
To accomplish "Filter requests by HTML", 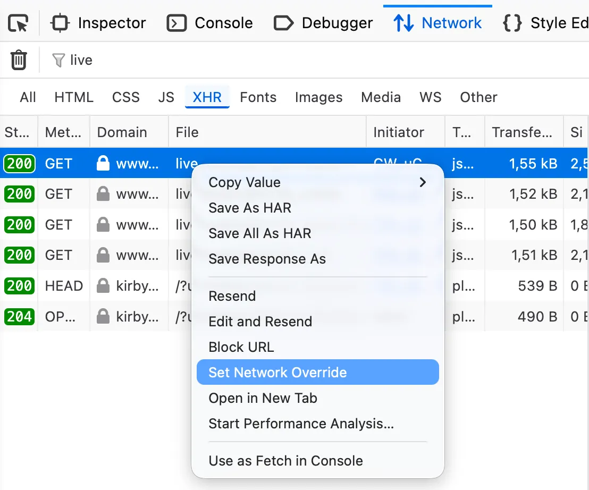I will pyautogui.click(x=73, y=97).
